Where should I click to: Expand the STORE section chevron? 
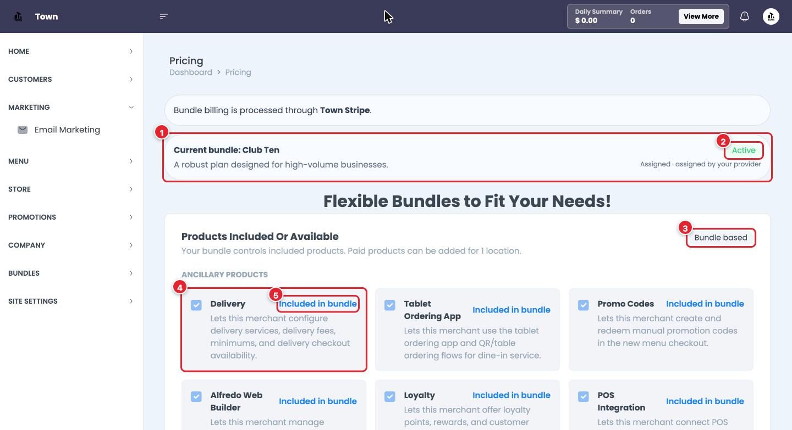131,189
